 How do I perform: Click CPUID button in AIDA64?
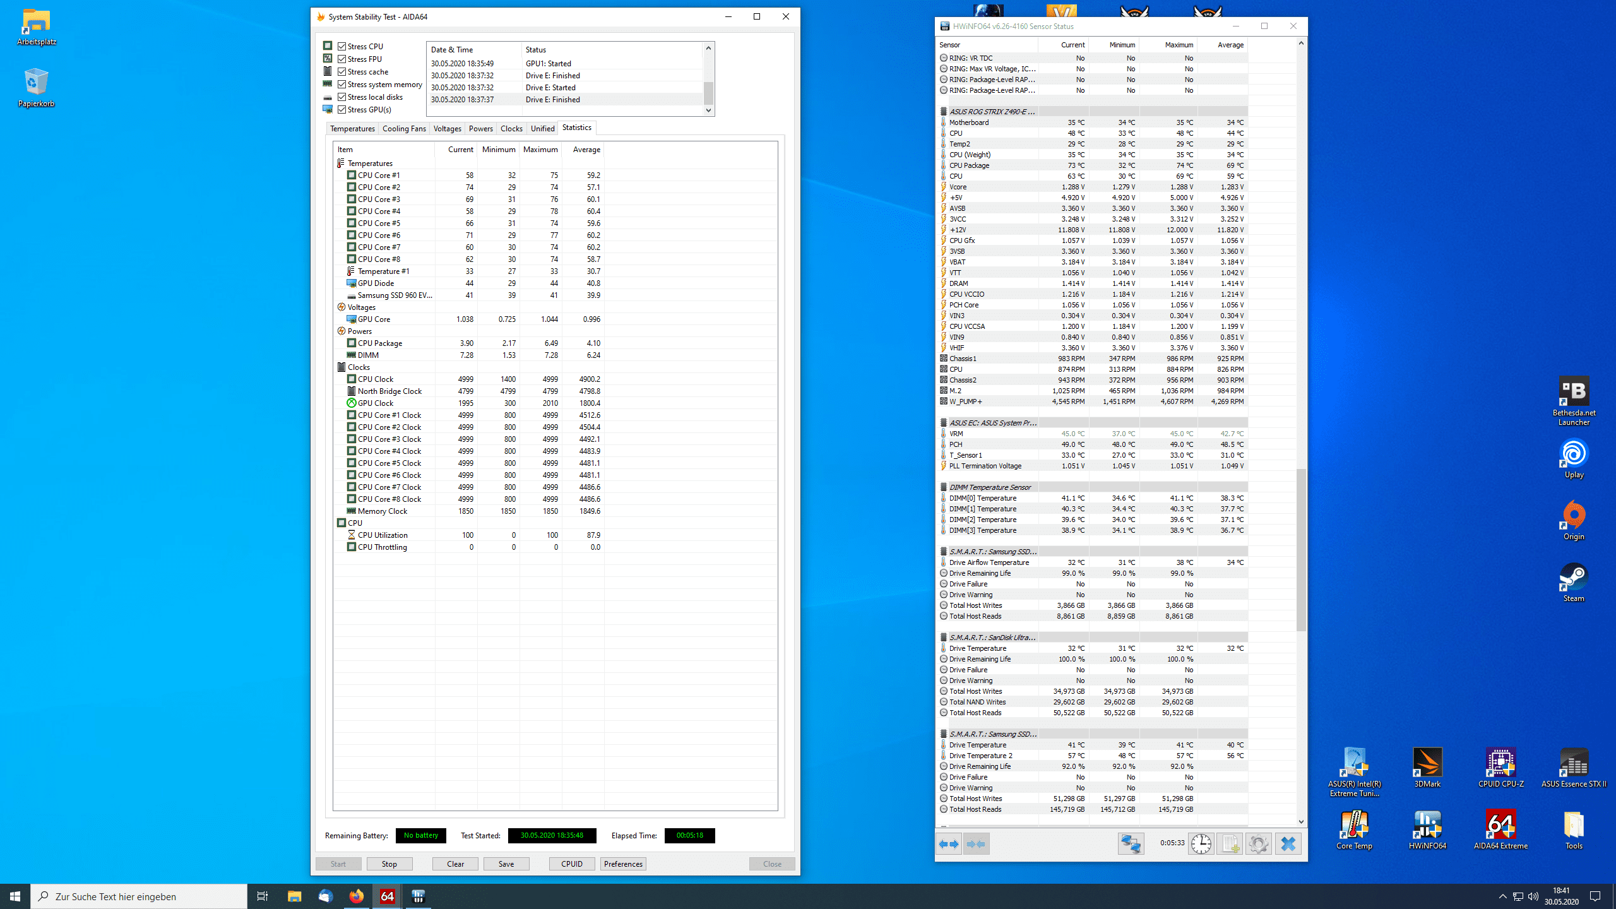click(572, 864)
